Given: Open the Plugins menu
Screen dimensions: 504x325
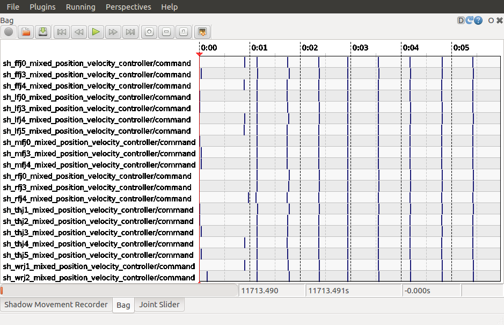Looking at the screenshot, I should coord(42,7).
